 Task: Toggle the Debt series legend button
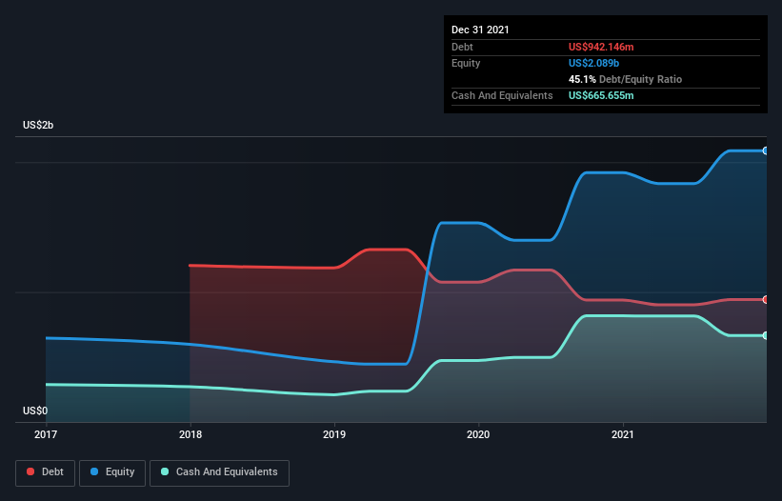pyautogui.click(x=45, y=472)
